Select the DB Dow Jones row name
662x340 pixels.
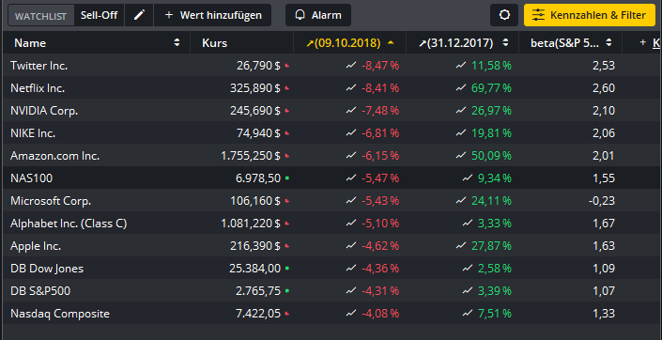[47, 269]
